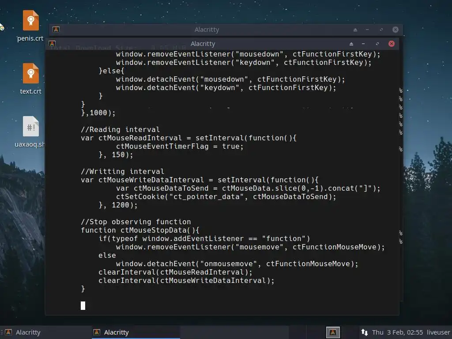The height and width of the screenshot is (339, 452).
Task: Switch to the first Alacritty taskbar entry
Action: [46, 332]
